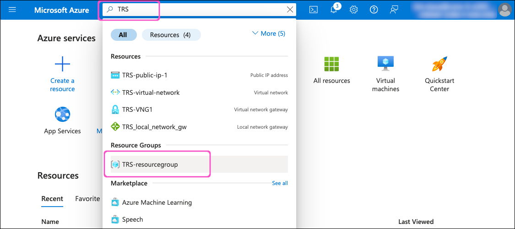Click the feedback icon in header
515x229 pixels.
click(x=394, y=10)
